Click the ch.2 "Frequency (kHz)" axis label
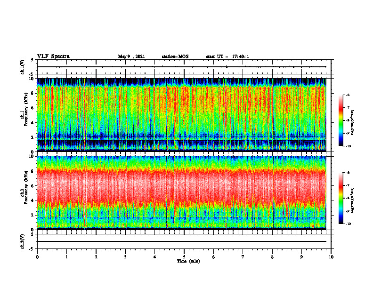 [26, 187]
